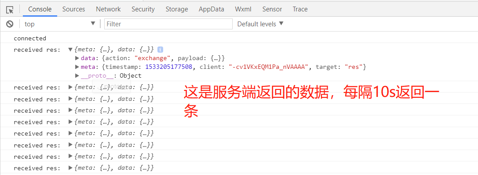This screenshot has width=478, height=175.
Task: Expand the data property triangle
Action: pos(77,58)
